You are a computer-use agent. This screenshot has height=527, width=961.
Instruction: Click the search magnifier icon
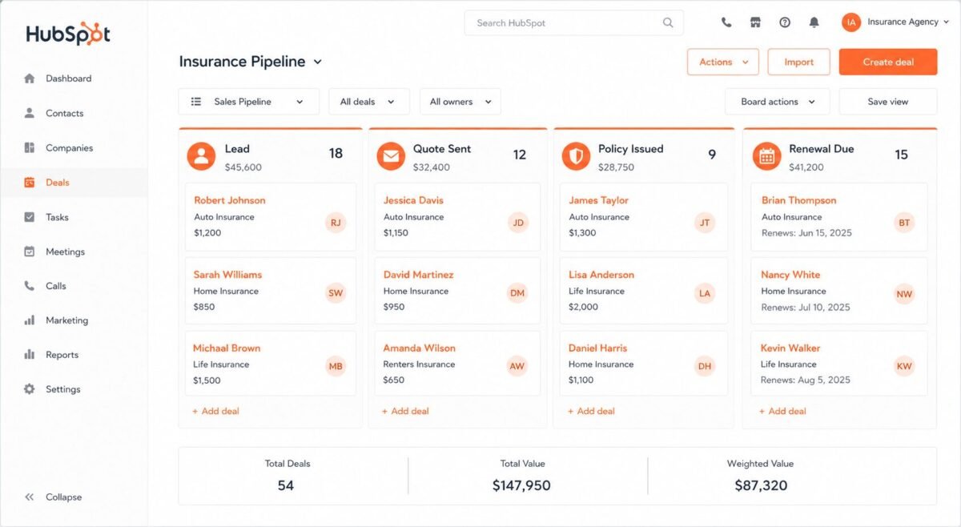[x=668, y=22]
